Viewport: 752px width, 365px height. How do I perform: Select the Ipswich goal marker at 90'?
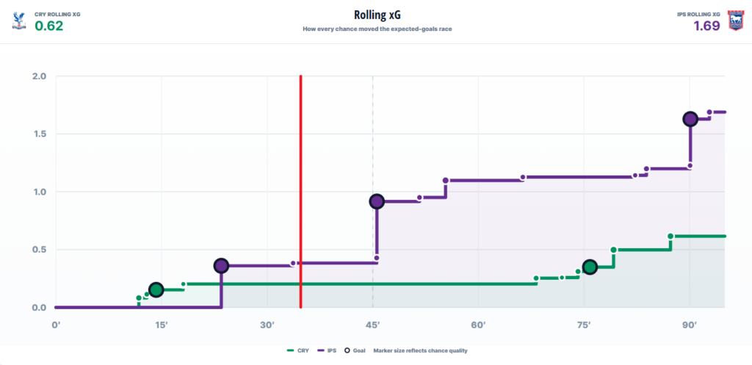click(690, 119)
